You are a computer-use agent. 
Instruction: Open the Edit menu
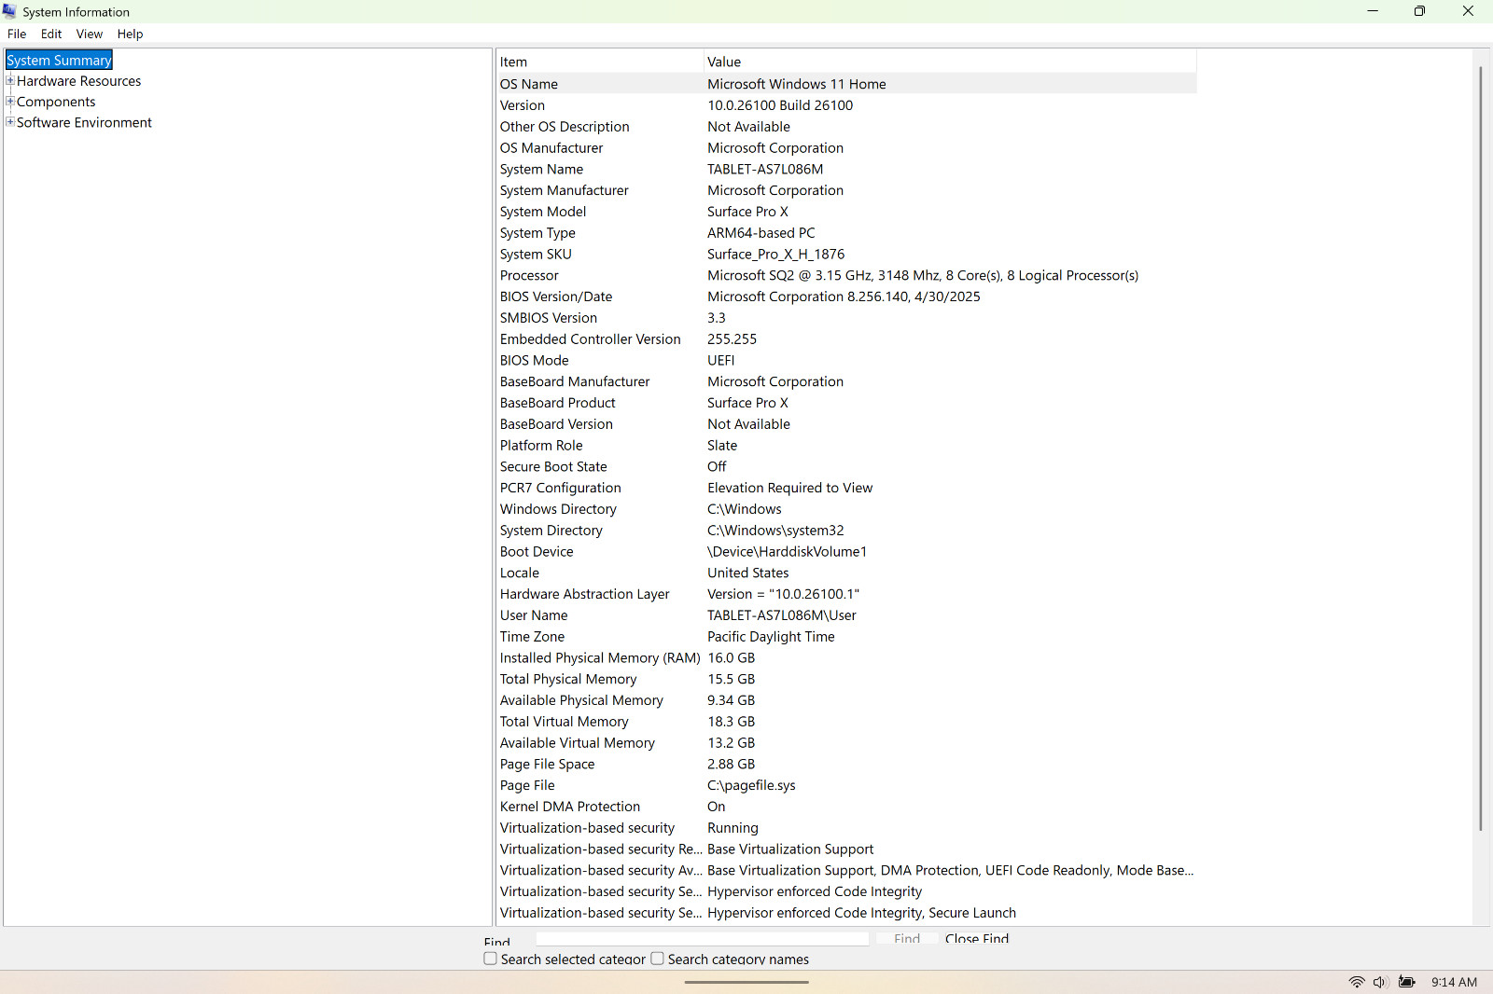[51, 34]
